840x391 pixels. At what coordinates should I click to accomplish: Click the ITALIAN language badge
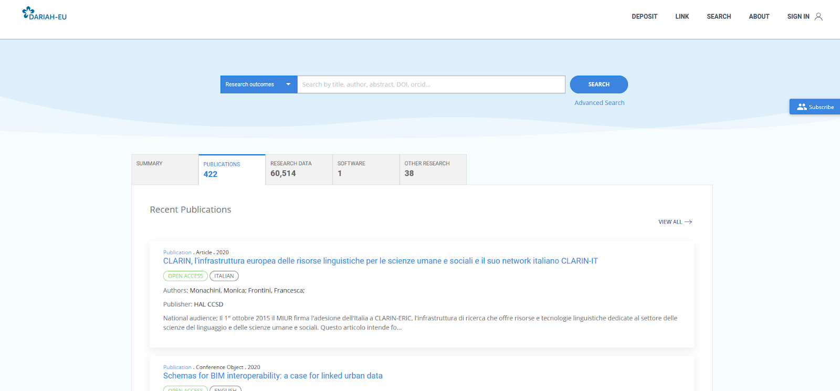[224, 276]
